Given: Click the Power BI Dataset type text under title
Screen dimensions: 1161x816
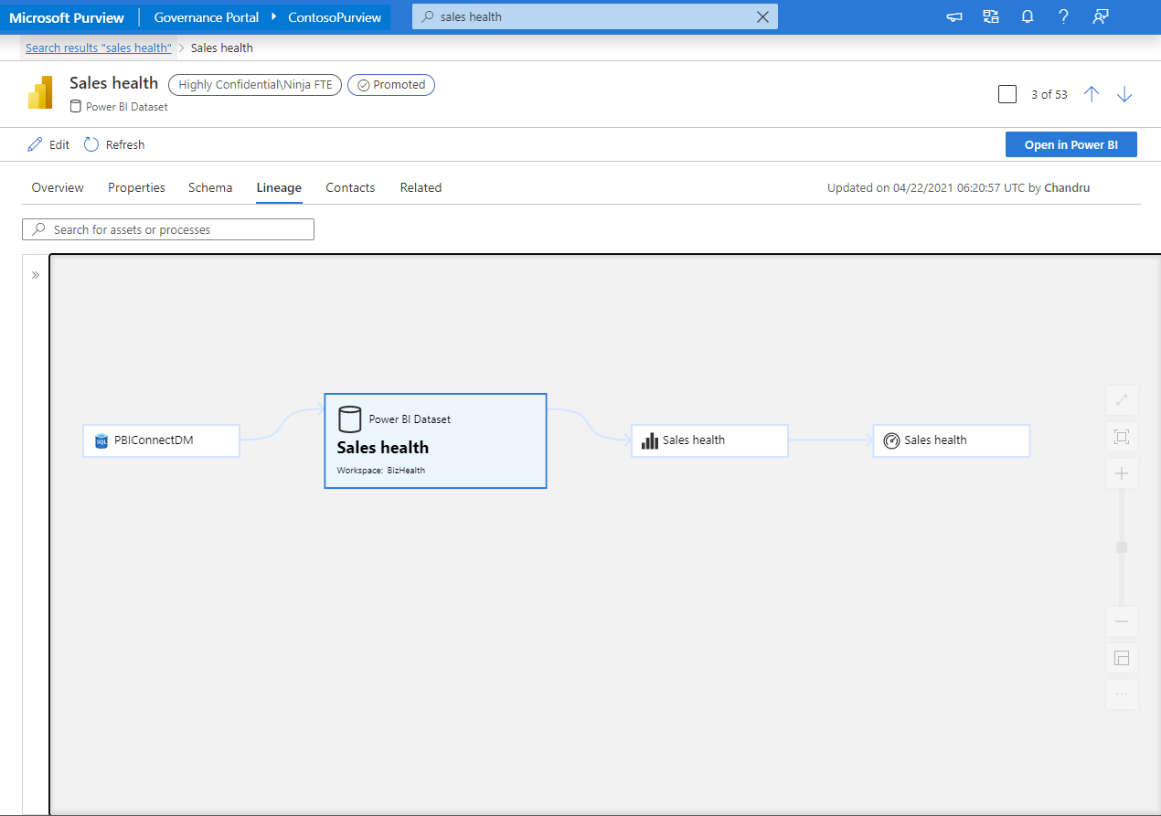Looking at the screenshot, I should (127, 107).
